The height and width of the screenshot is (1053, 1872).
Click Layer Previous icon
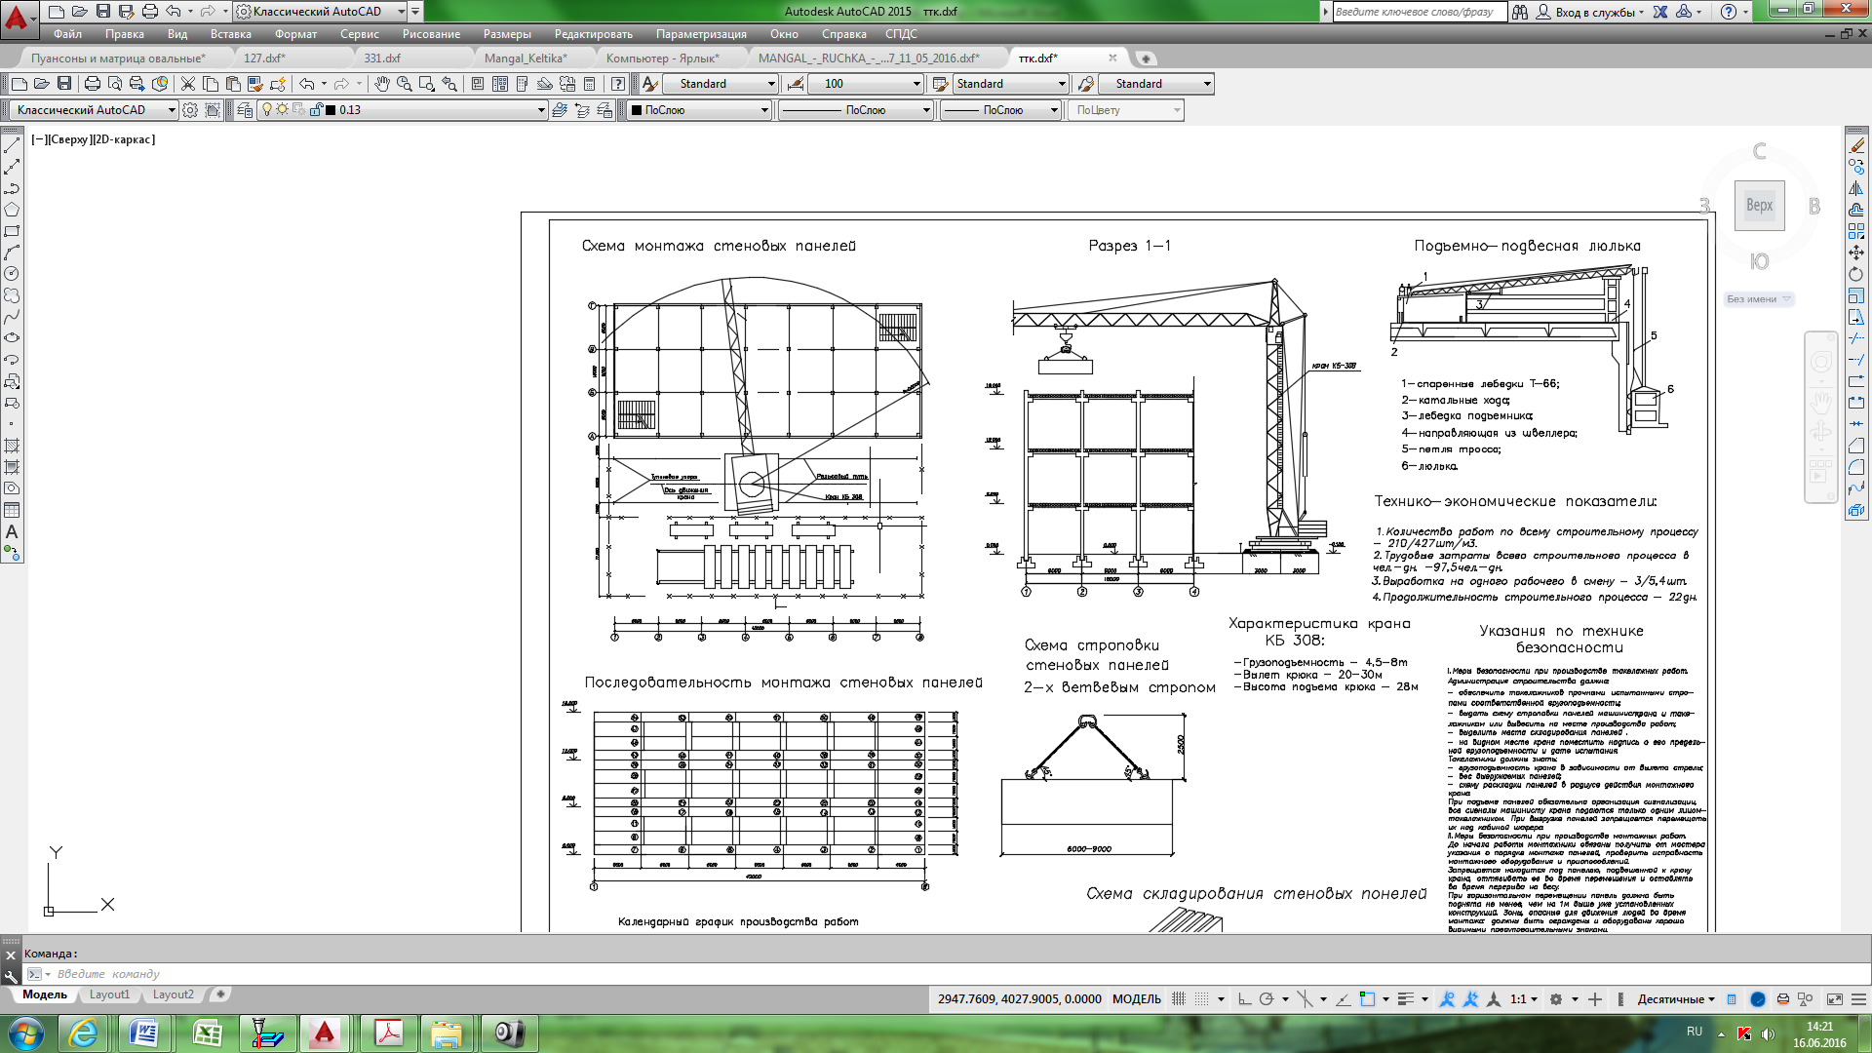tap(582, 110)
